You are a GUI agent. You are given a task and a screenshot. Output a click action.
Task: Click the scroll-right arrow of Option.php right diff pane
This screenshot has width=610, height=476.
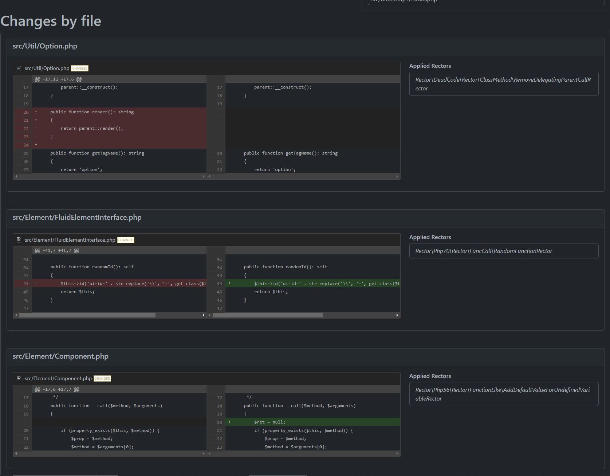397,176
